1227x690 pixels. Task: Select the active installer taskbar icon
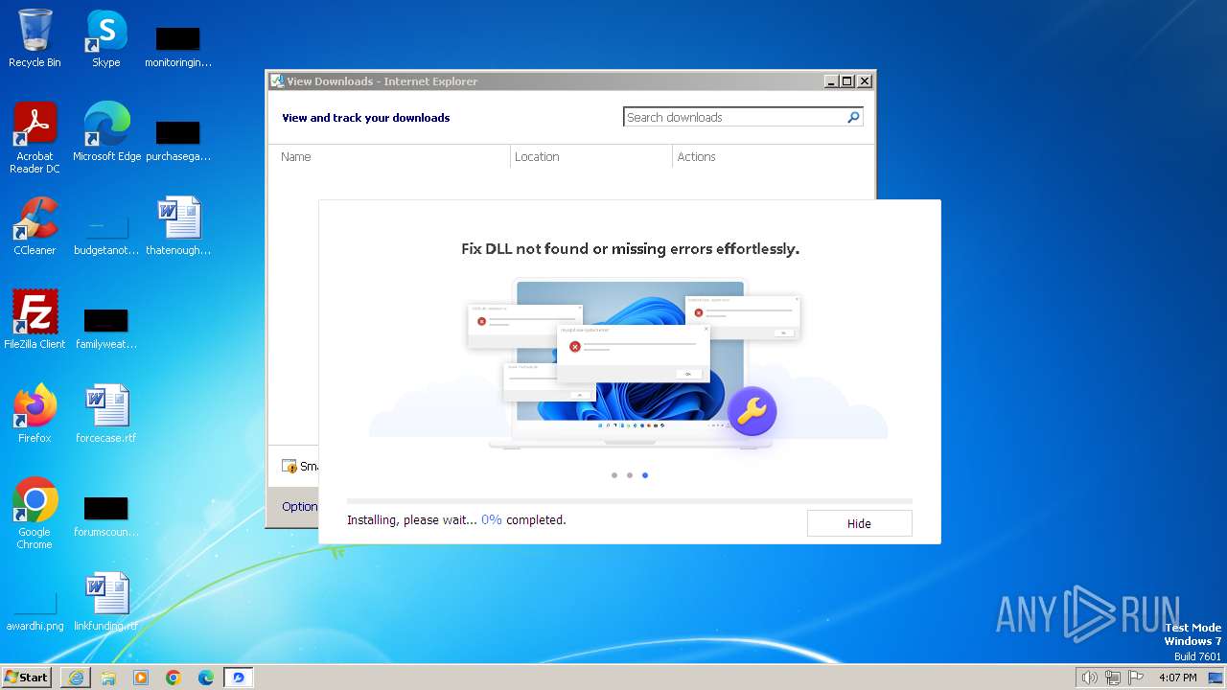tap(239, 678)
